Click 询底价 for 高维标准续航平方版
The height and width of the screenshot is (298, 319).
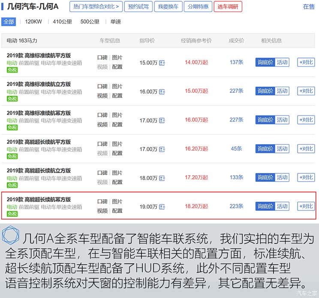pyautogui.click(x=265, y=62)
